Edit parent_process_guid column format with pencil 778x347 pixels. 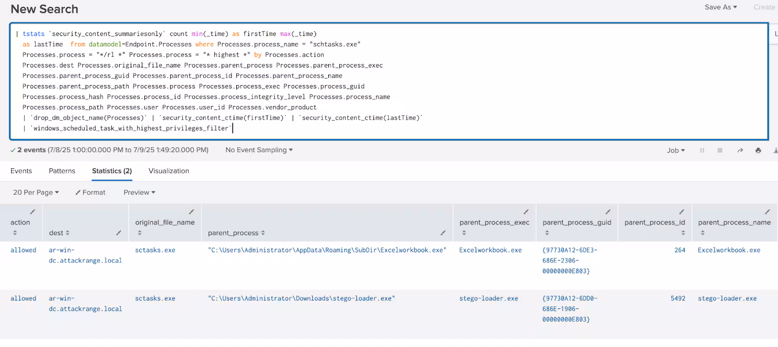pyautogui.click(x=608, y=212)
